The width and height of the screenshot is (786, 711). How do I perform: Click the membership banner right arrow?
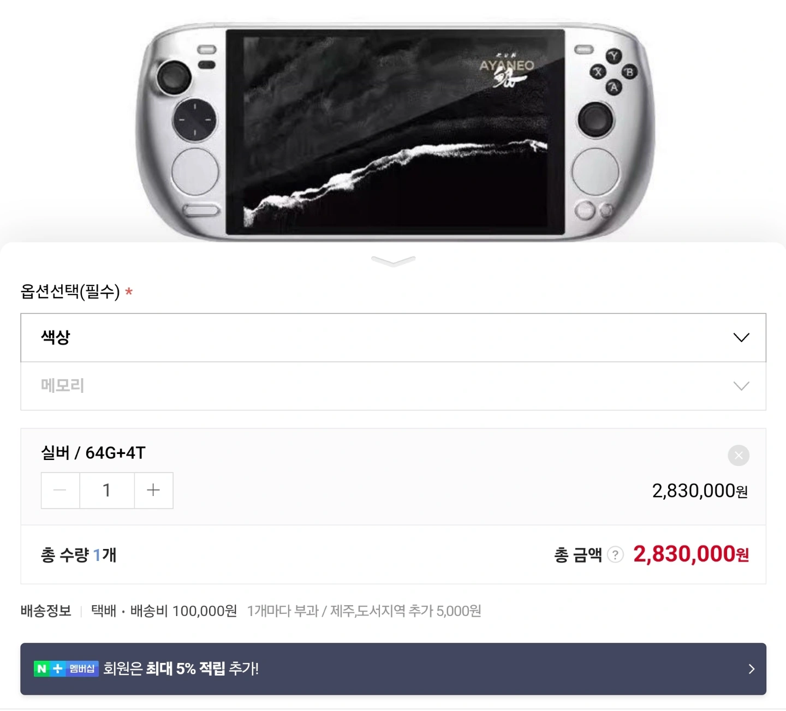pyautogui.click(x=752, y=669)
